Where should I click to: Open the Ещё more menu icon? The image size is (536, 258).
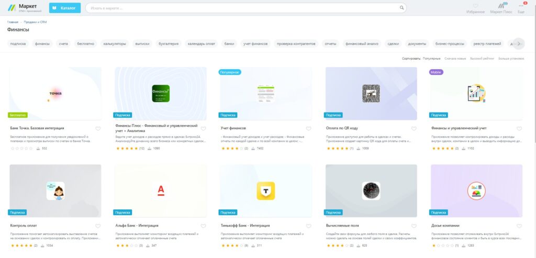pos(521,6)
